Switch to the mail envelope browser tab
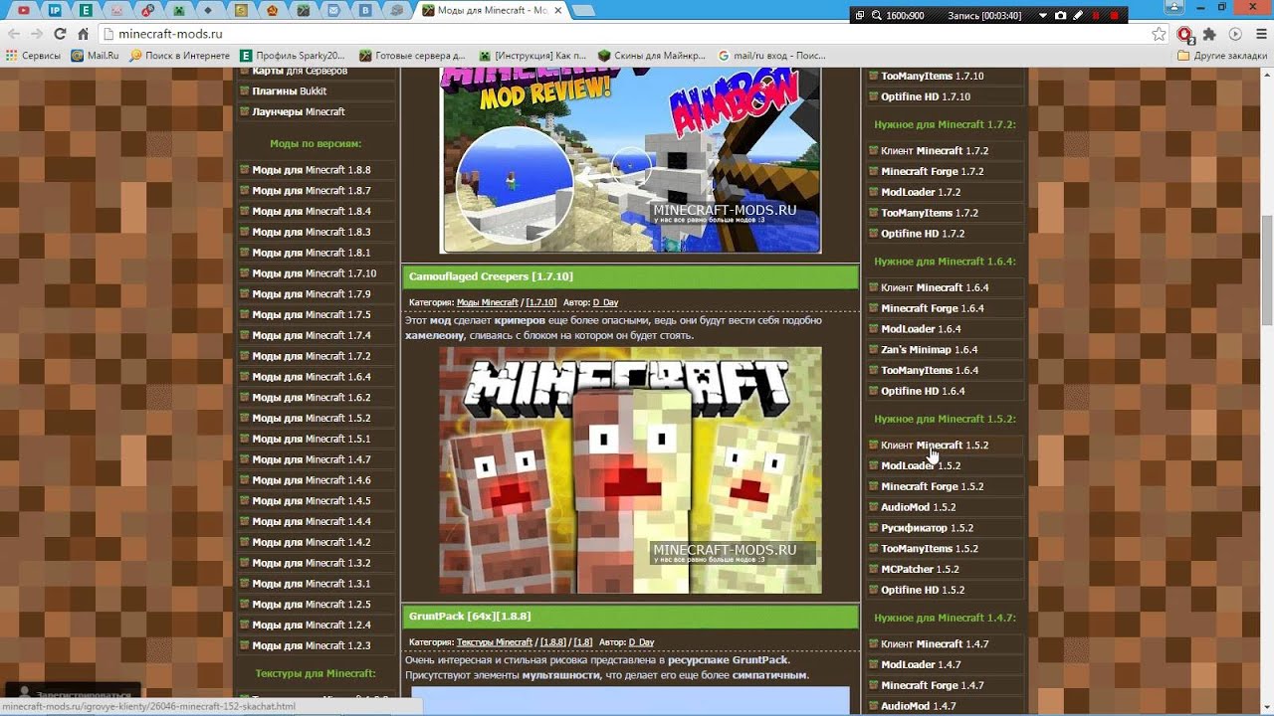 coord(333,10)
